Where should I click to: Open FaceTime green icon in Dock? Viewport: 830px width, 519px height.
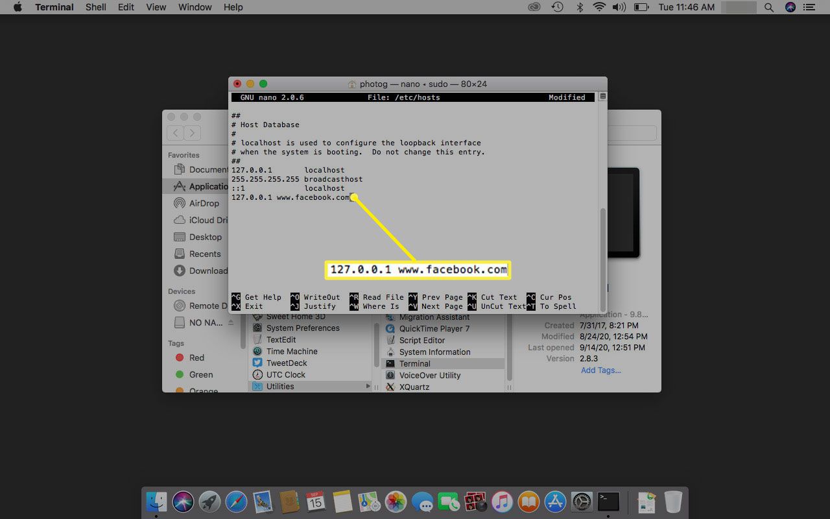(x=449, y=501)
